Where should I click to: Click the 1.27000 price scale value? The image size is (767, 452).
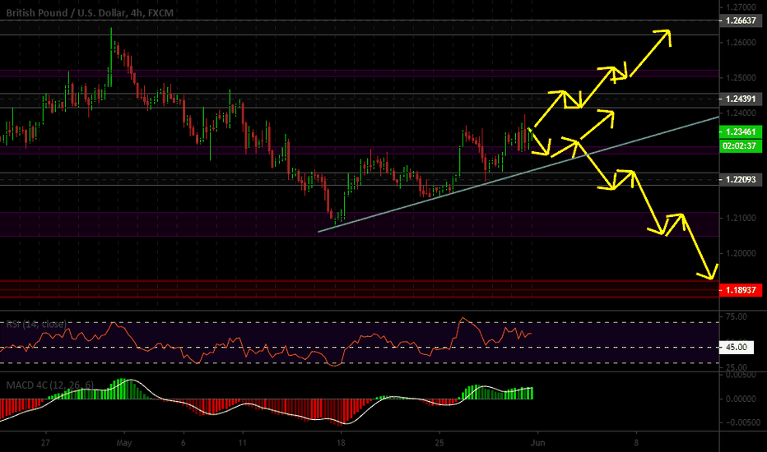[741, 7]
